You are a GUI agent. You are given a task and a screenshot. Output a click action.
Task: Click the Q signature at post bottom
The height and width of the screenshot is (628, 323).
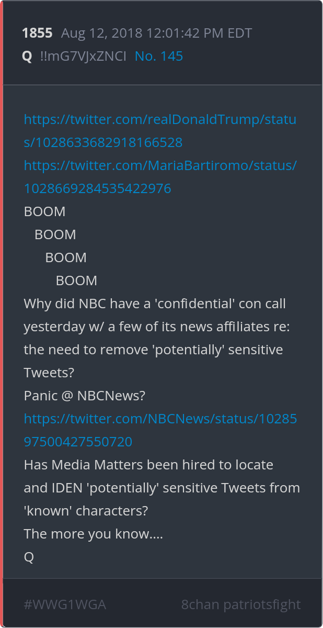click(29, 557)
